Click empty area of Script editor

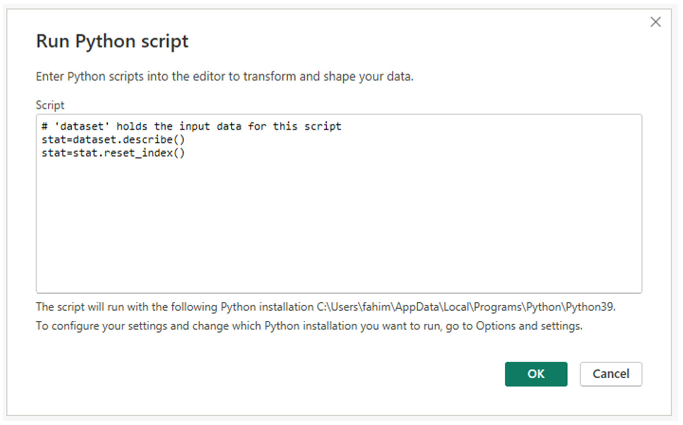[x=338, y=225]
